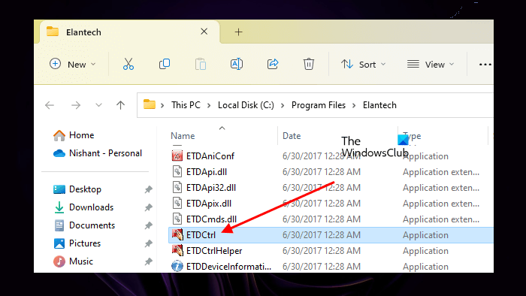Viewport: 526px width, 296px height.
Task: Select the ETDApi.dll file
Action: pyautogui.click(x=207, y=172)
